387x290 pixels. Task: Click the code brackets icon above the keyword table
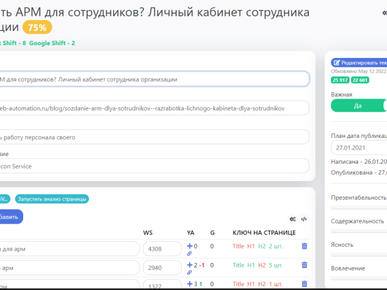point(304,218)
